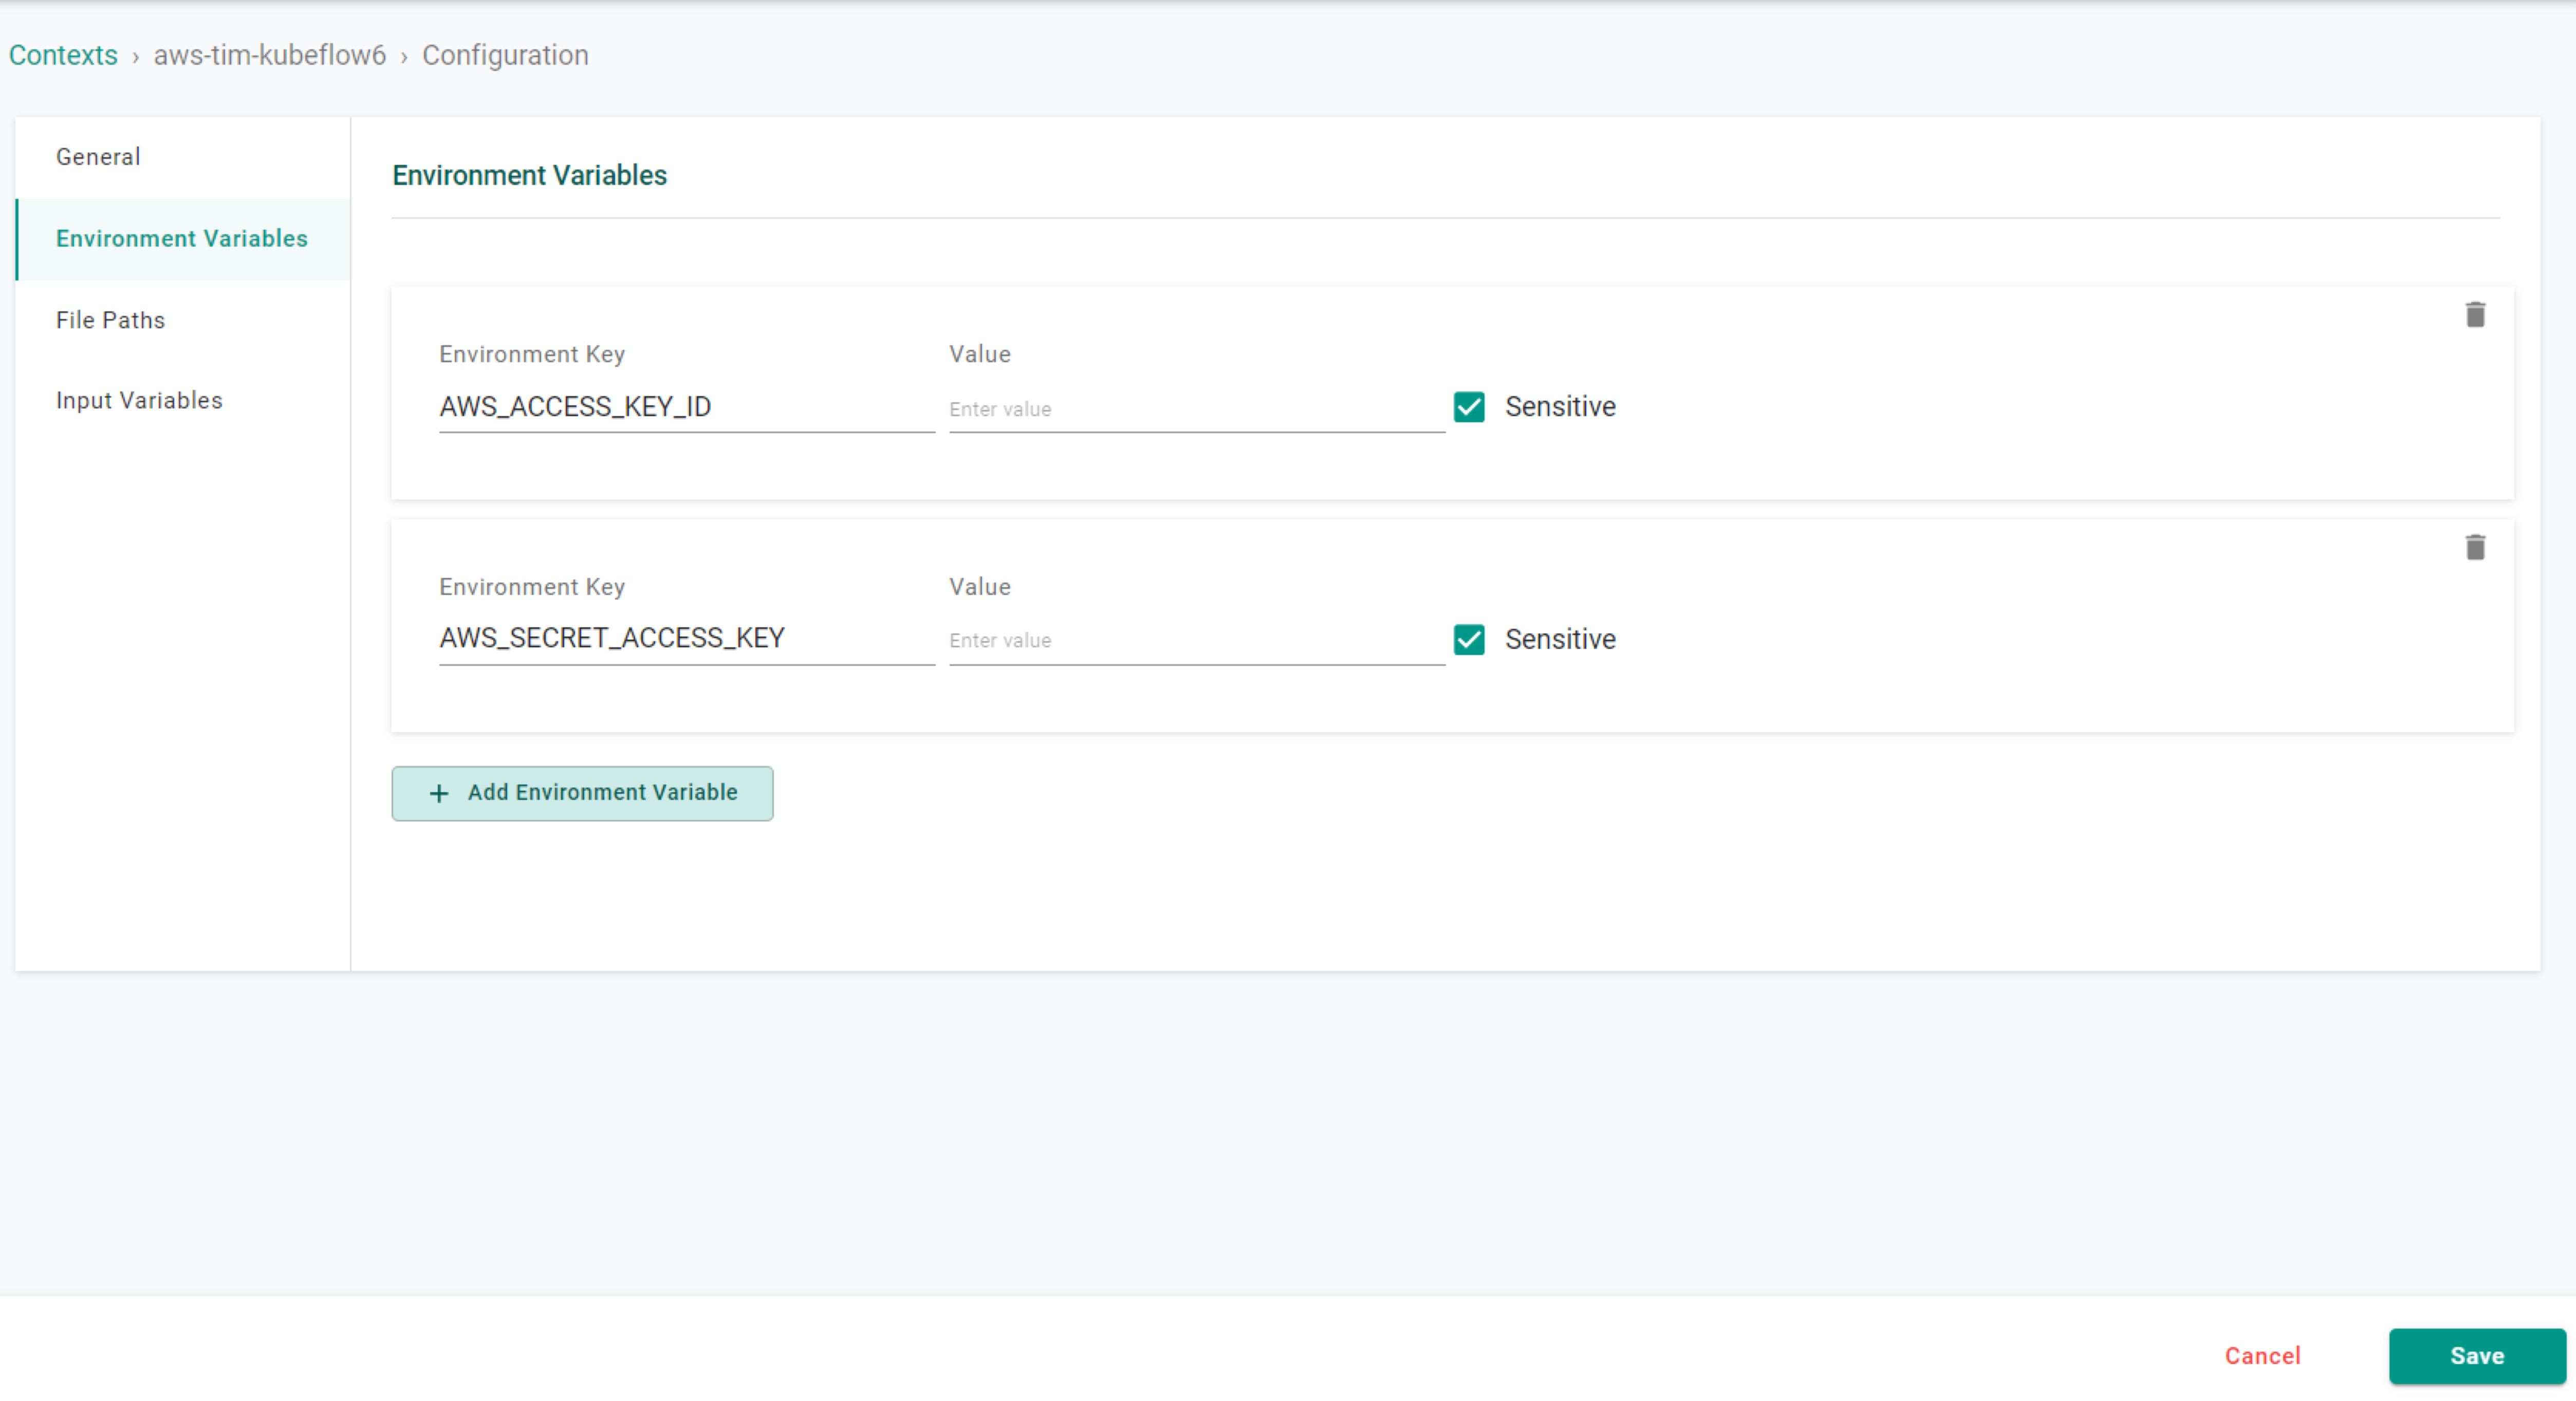The image size is (2576, 1401).
Task: Uncheck Sensitive for AWS_ACCESS_KEY_ID
Action: point(1469,407)
